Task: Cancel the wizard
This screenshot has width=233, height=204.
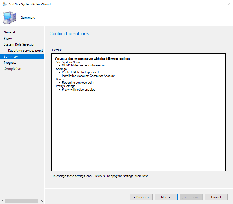Action: pos(216,197)
